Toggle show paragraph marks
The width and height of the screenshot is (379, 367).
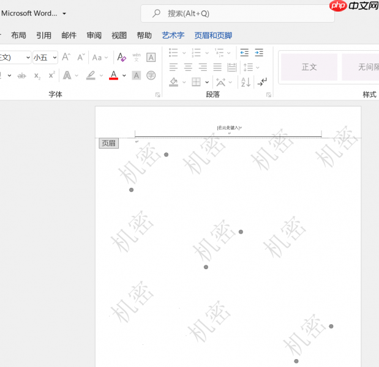262,82
